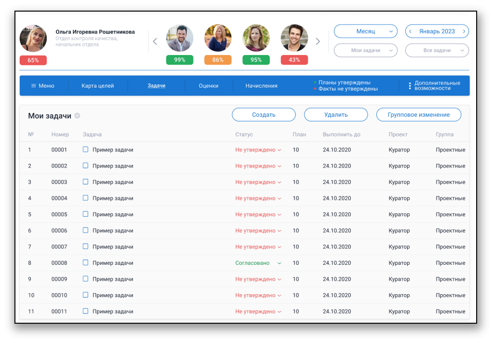Tick checkbox for task 00005

[x=85, y=214]
